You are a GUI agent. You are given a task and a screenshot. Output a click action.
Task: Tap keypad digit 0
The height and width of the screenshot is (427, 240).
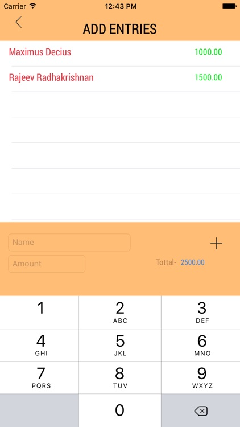[120, 410]
